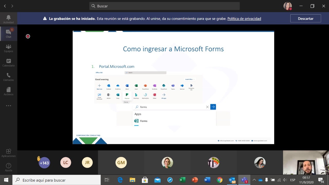Image resolution: width=329 pixels, height=185 pixels.
Task: Open Excel from the taskbar
Action: point(182,180)
